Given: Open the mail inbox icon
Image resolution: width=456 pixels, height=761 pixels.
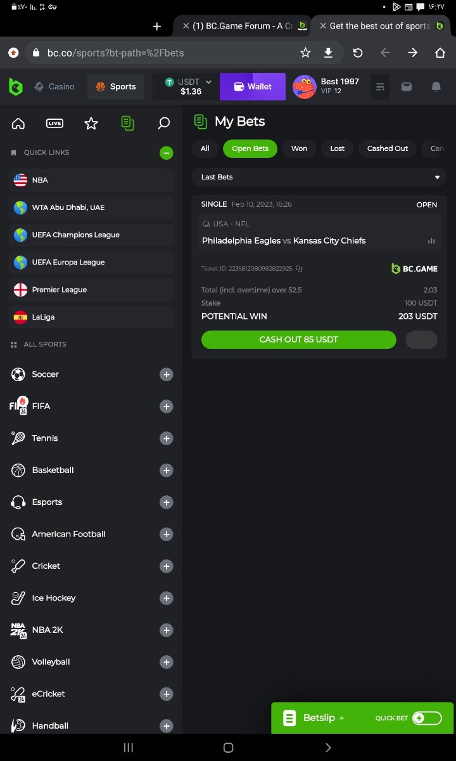Looking at the screenshot, I should click(x=406, y=87).
